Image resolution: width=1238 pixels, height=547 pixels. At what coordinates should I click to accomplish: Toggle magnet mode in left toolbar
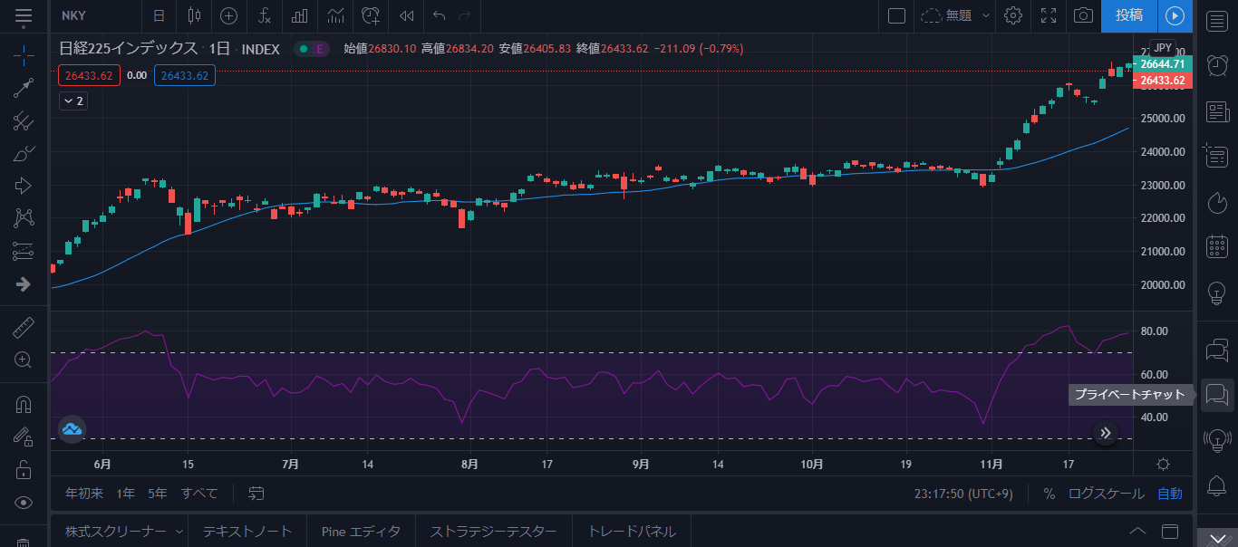[x=24, y=405]
